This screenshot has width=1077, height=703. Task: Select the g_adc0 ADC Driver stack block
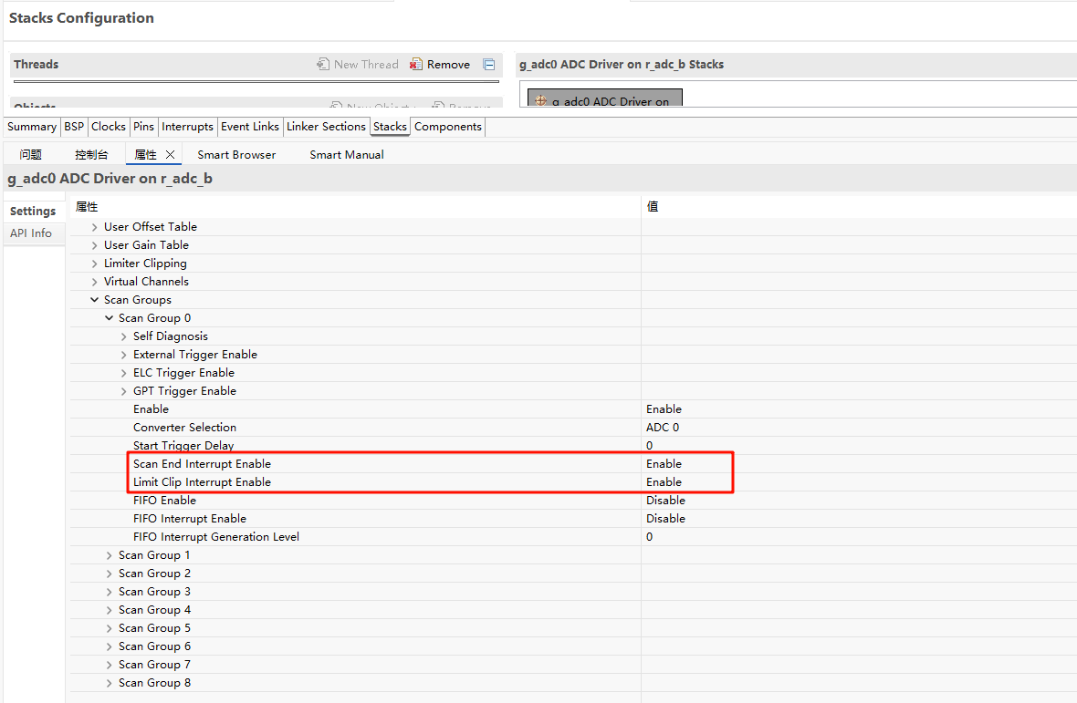605,98
